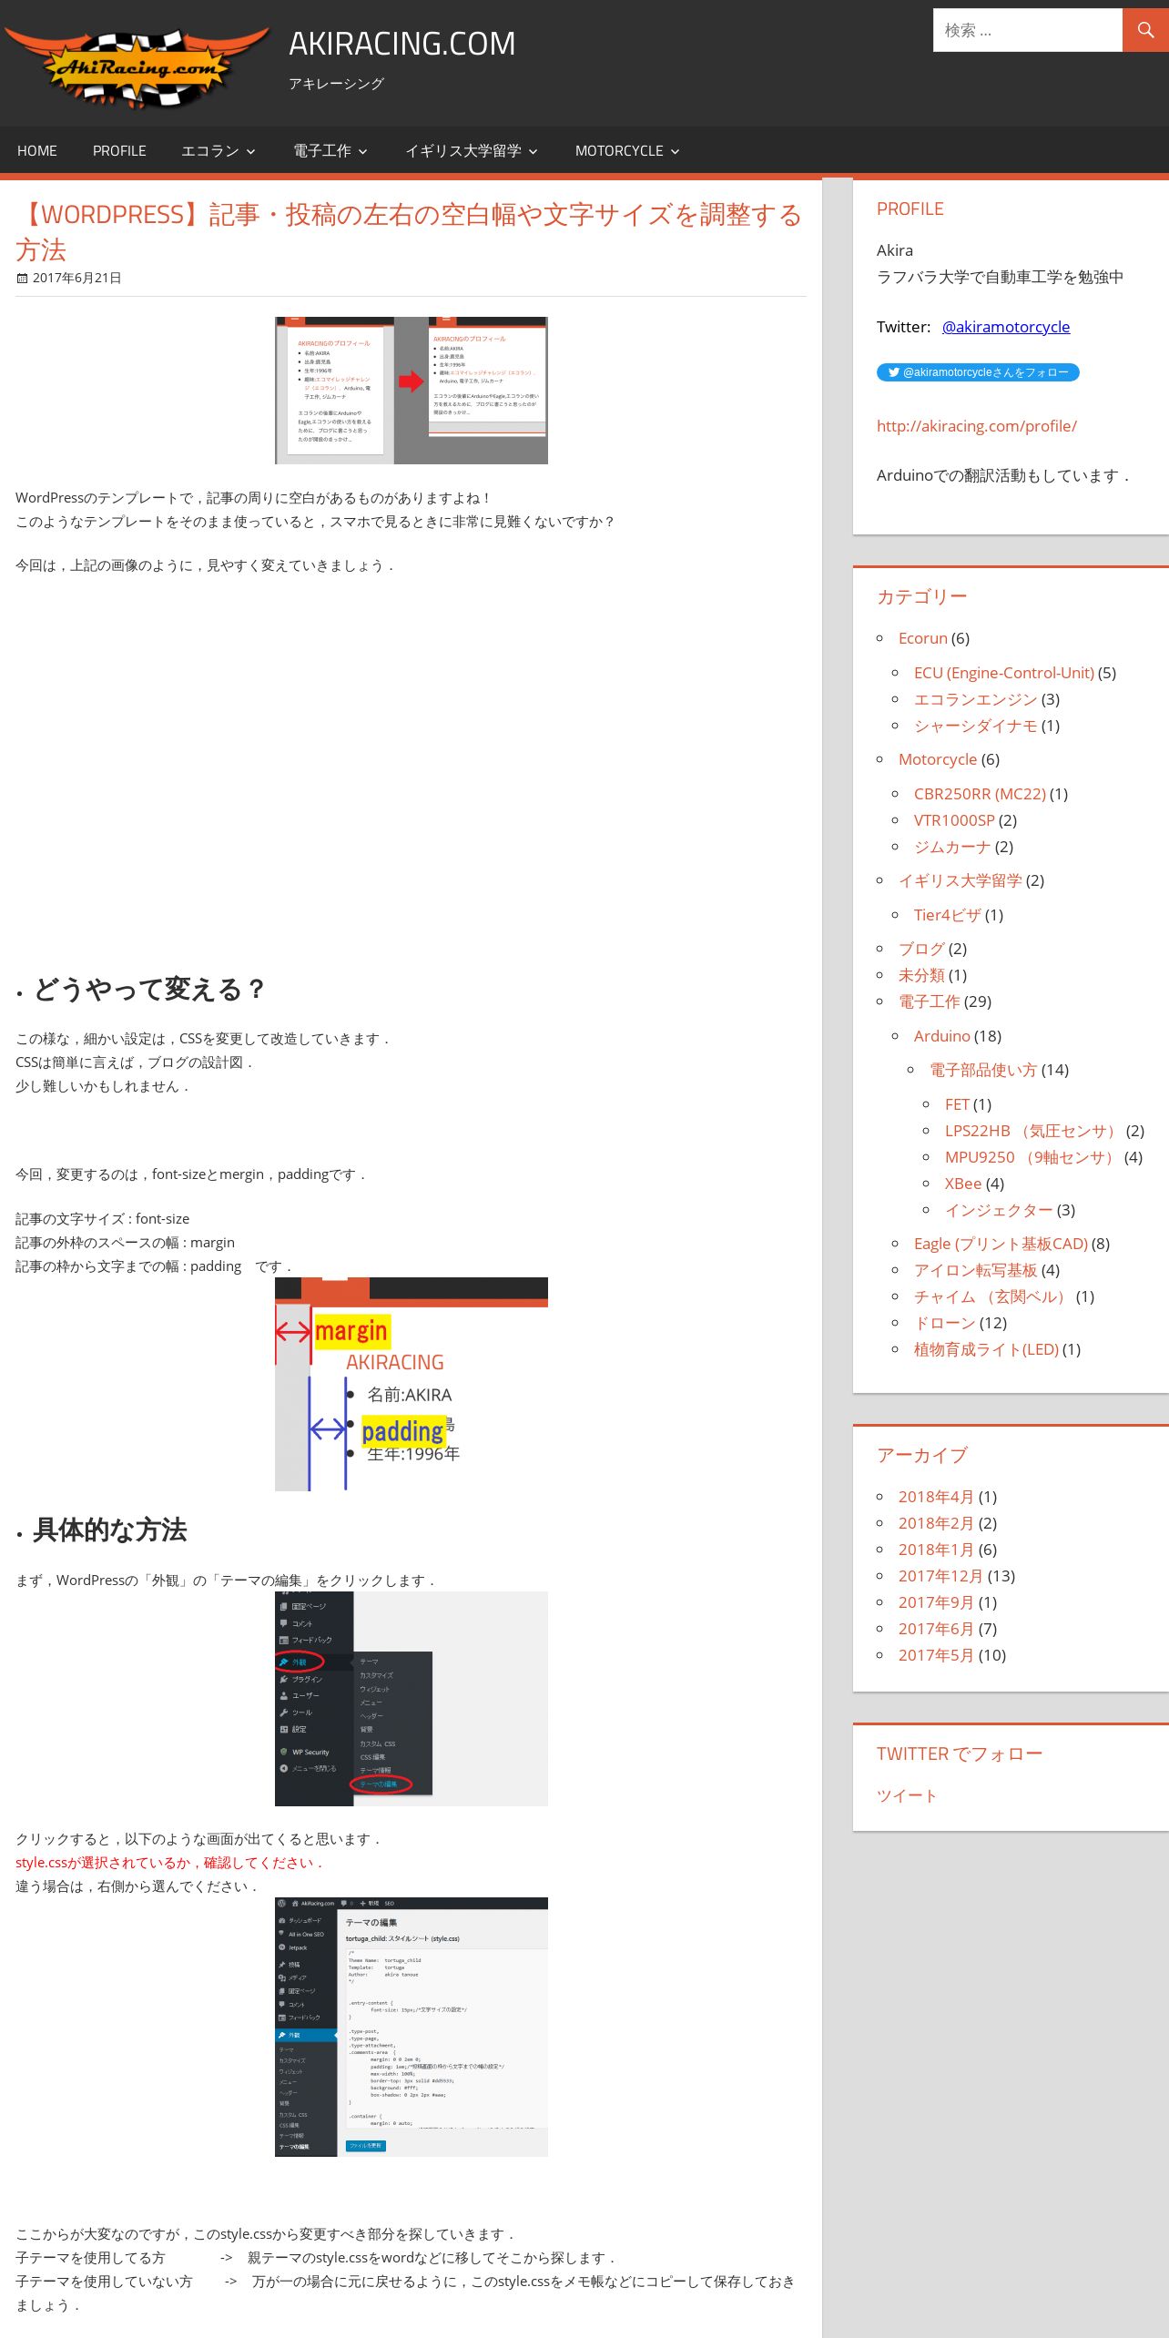Open the ジムカーナ category
1169x2338 pixels.
point(952,847)
